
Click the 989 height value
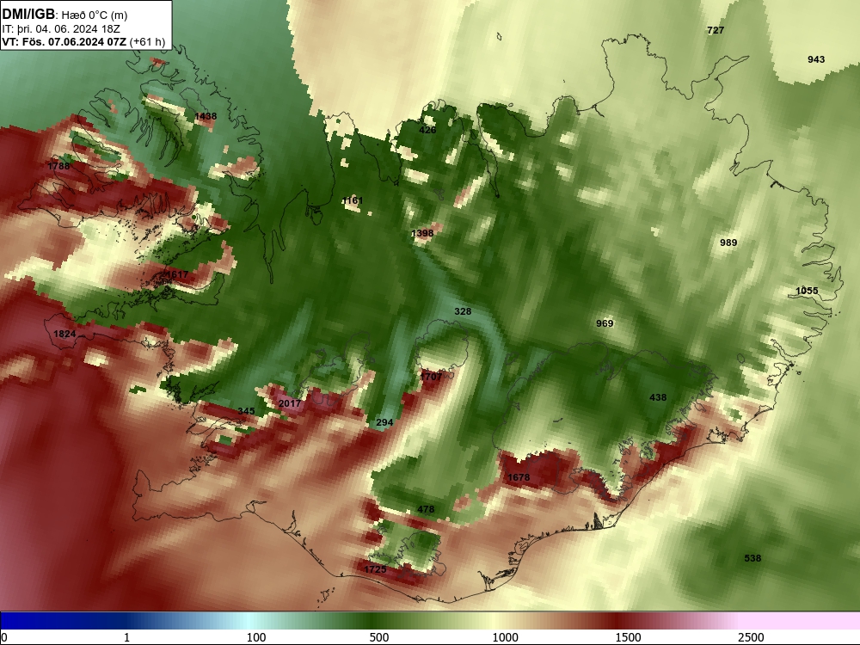click(728, 243)
